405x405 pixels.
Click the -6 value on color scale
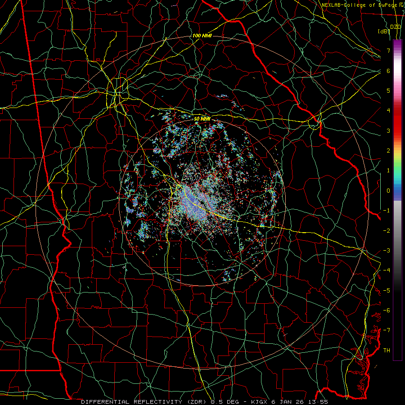pos(387,310)
